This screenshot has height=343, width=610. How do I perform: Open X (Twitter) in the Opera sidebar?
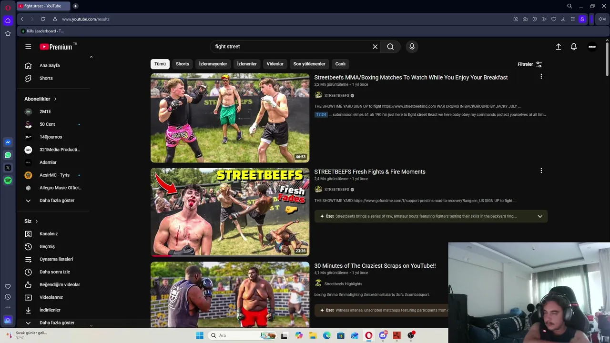[x=8, y=168]
